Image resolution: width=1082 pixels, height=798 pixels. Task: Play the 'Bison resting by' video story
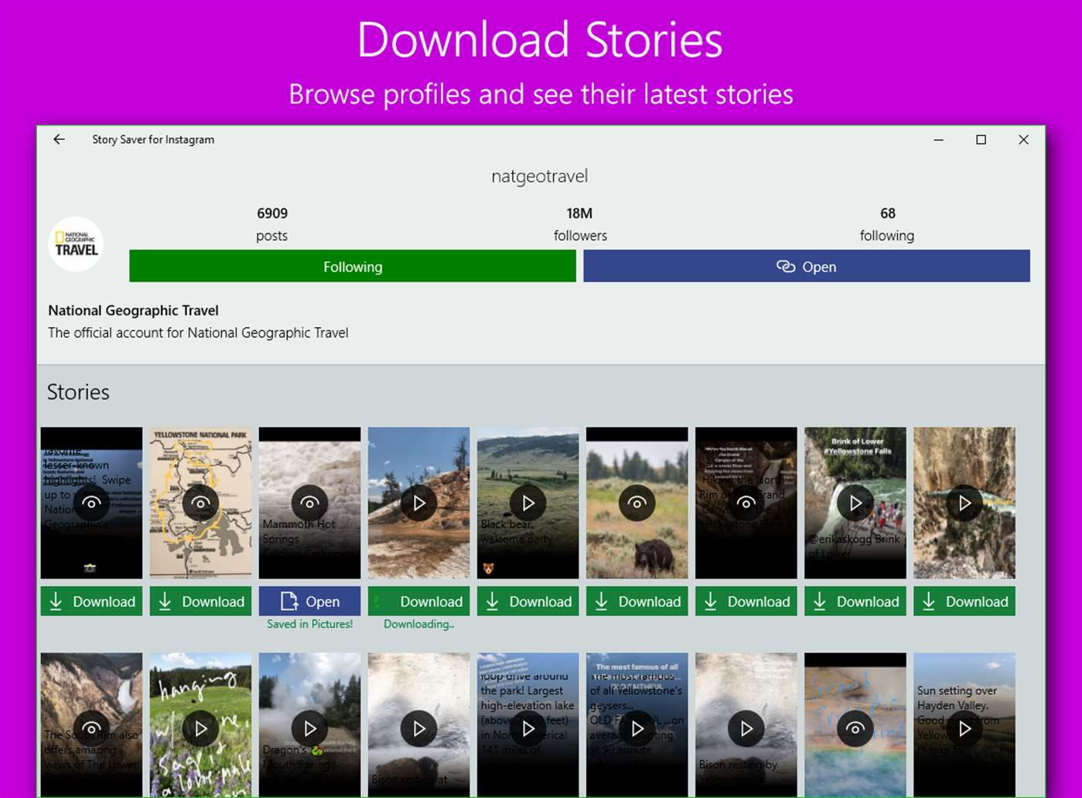point(746,727)
